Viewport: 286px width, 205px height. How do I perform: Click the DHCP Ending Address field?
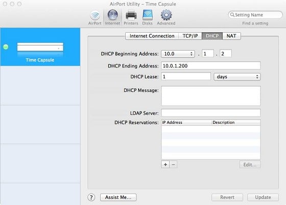pyautogui.click(x=211, y=66)
